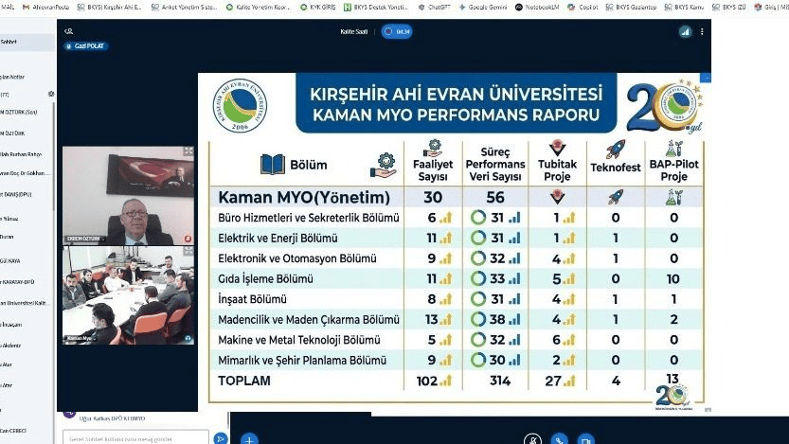Open the BKYS Kırşehir Ahi E. bookmark

tap(109, 7)
